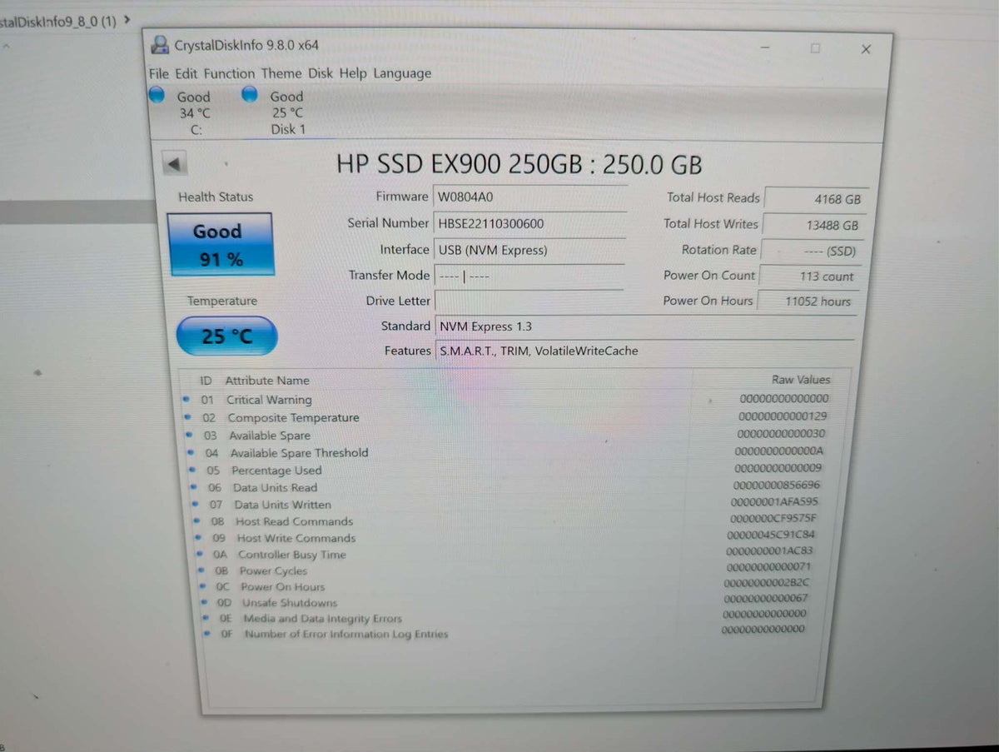Screen dimensions: 999x752
Task: Click the 25 °C temperature button
Action: click(x=226, y=336)
